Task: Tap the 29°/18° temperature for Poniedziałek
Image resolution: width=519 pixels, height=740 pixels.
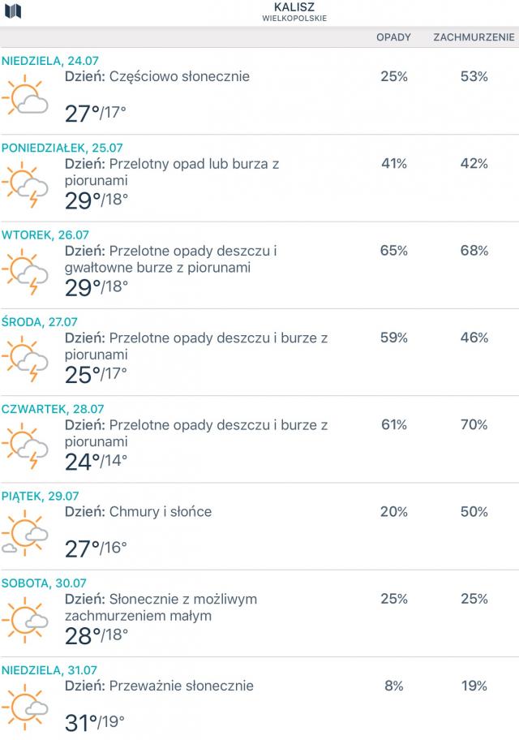Action: point(97,200)
